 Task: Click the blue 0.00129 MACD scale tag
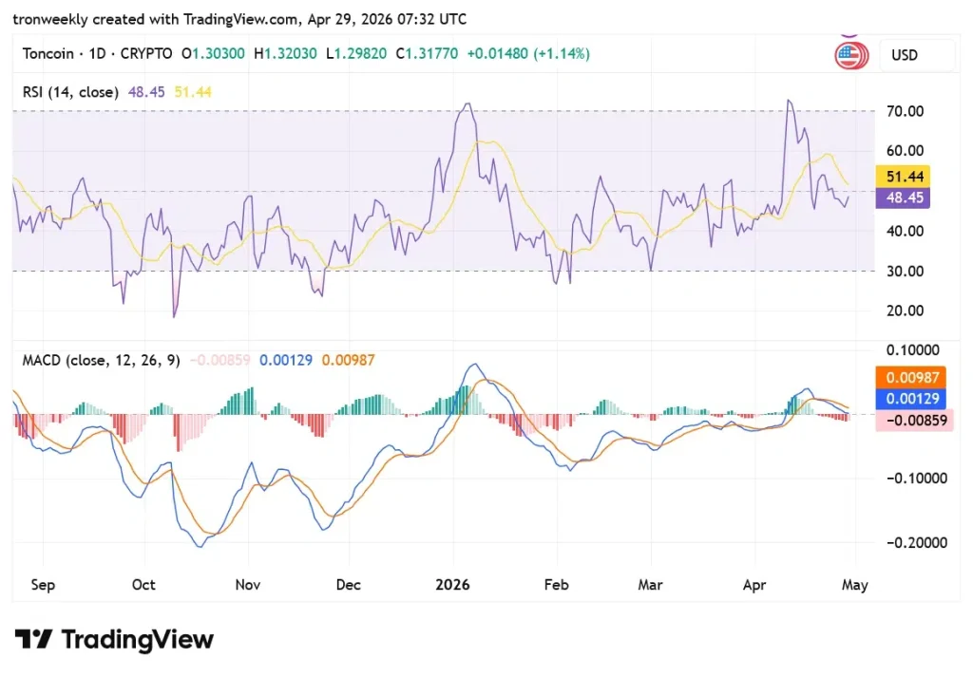point(911,399)
